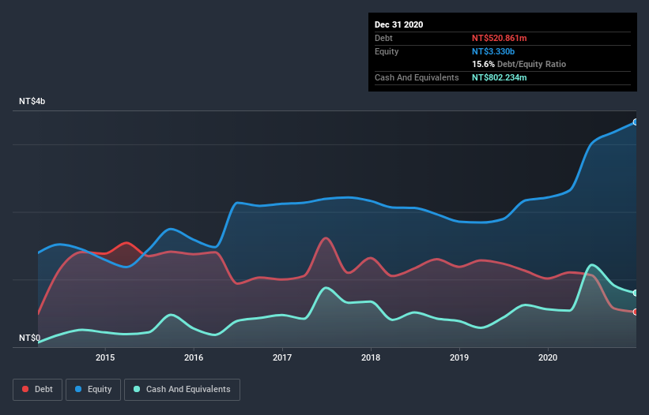Click the Dec 31 2020 tooltip heading

(398, 24)
